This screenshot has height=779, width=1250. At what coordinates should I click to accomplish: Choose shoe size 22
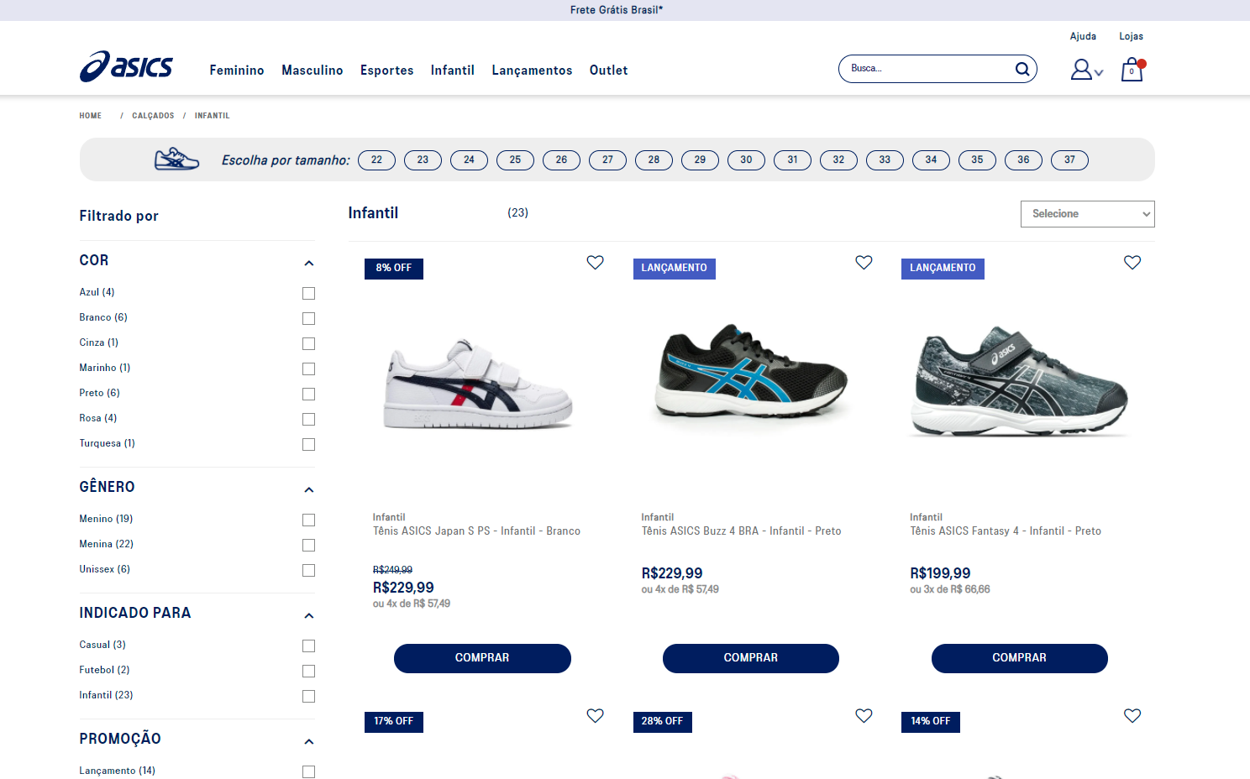pos(376,160)
